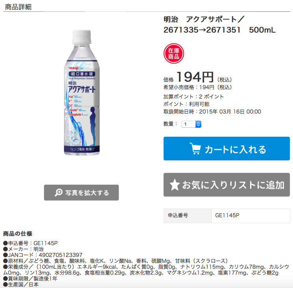
Task: Click the 商品詳細 section heading
Action: pos(18,7)
